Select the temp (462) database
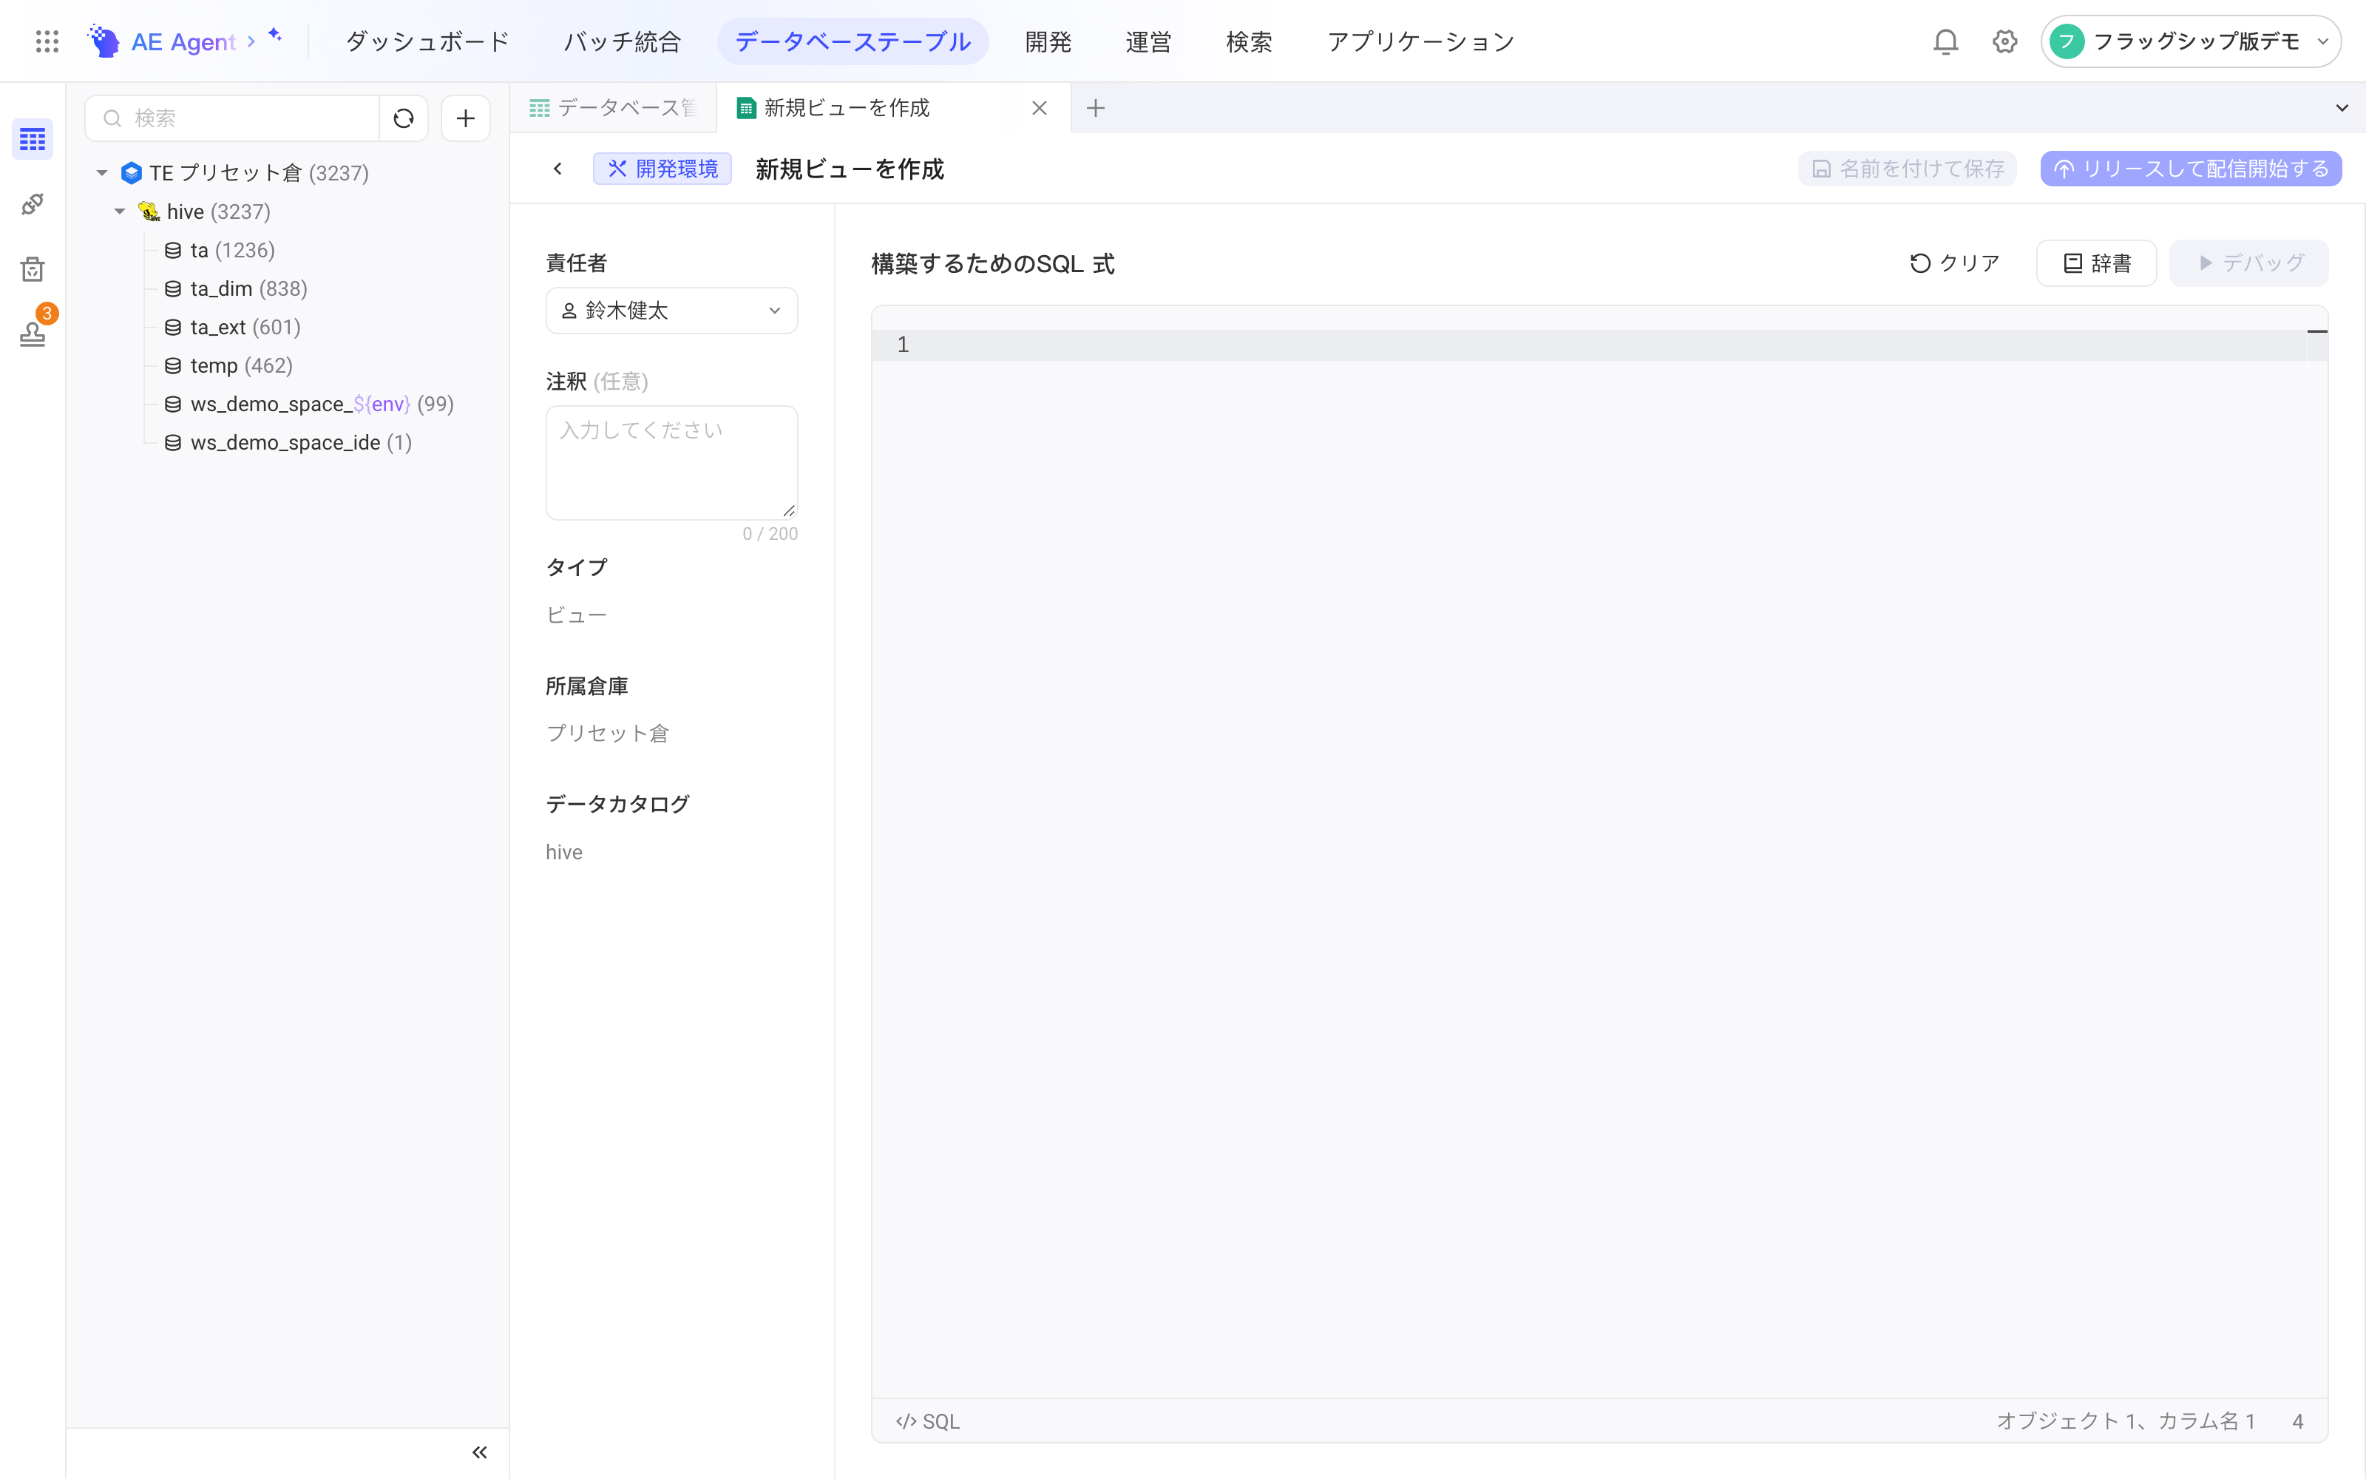The width and height of the screenshot is (2366, 1479). (228, 366)
